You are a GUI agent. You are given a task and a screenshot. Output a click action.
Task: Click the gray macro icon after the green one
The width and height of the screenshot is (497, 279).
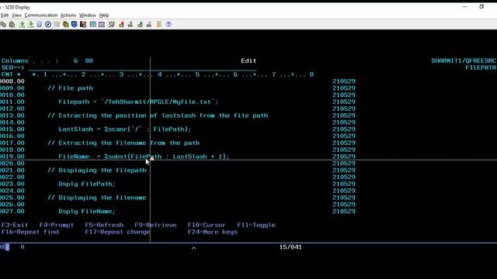149,24
